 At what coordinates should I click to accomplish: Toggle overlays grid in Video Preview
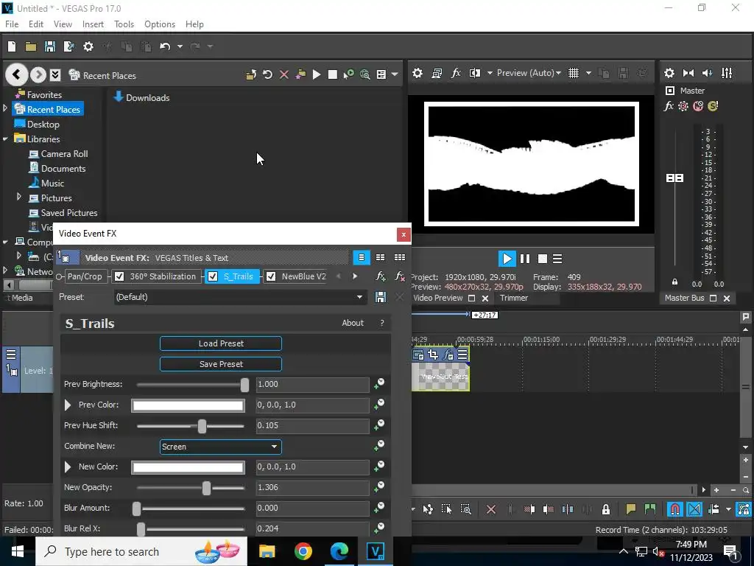pos(573,73)
